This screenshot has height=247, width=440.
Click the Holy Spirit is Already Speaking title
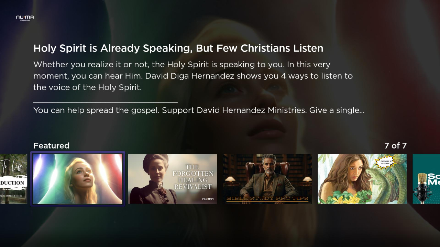pyautogui.click(x=178, y=48)
